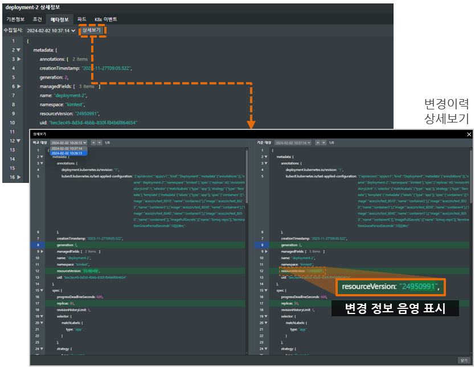Click the 기준 대상 pane vertical scrollbar
The height and width of the screenshot is (367, 475).
pos(471,176)
